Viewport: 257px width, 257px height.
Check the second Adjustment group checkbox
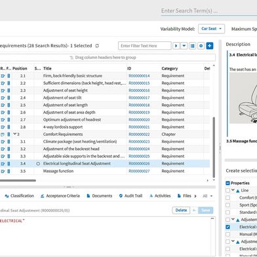click(x=227, y=241)
